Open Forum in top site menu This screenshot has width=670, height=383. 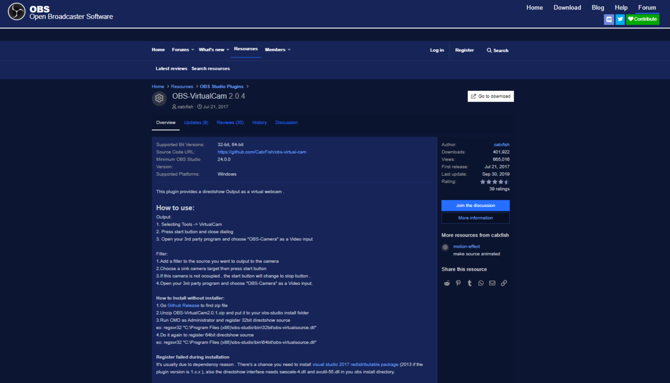(647, 7)
